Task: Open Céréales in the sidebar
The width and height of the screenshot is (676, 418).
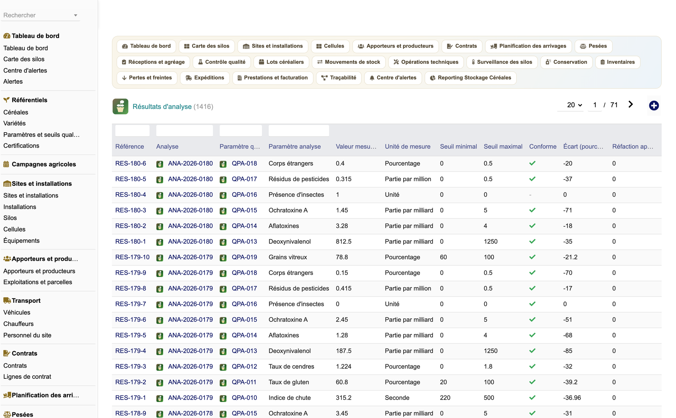Action: point(16,112)
